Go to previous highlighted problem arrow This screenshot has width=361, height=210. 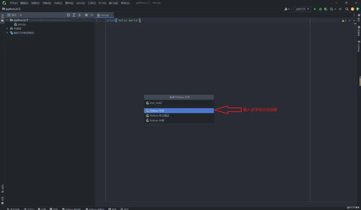tap(349, 20)
